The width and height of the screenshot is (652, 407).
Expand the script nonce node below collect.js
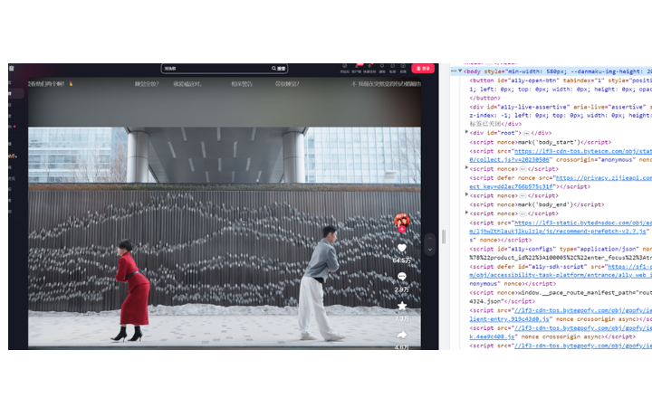coord(466,167)
